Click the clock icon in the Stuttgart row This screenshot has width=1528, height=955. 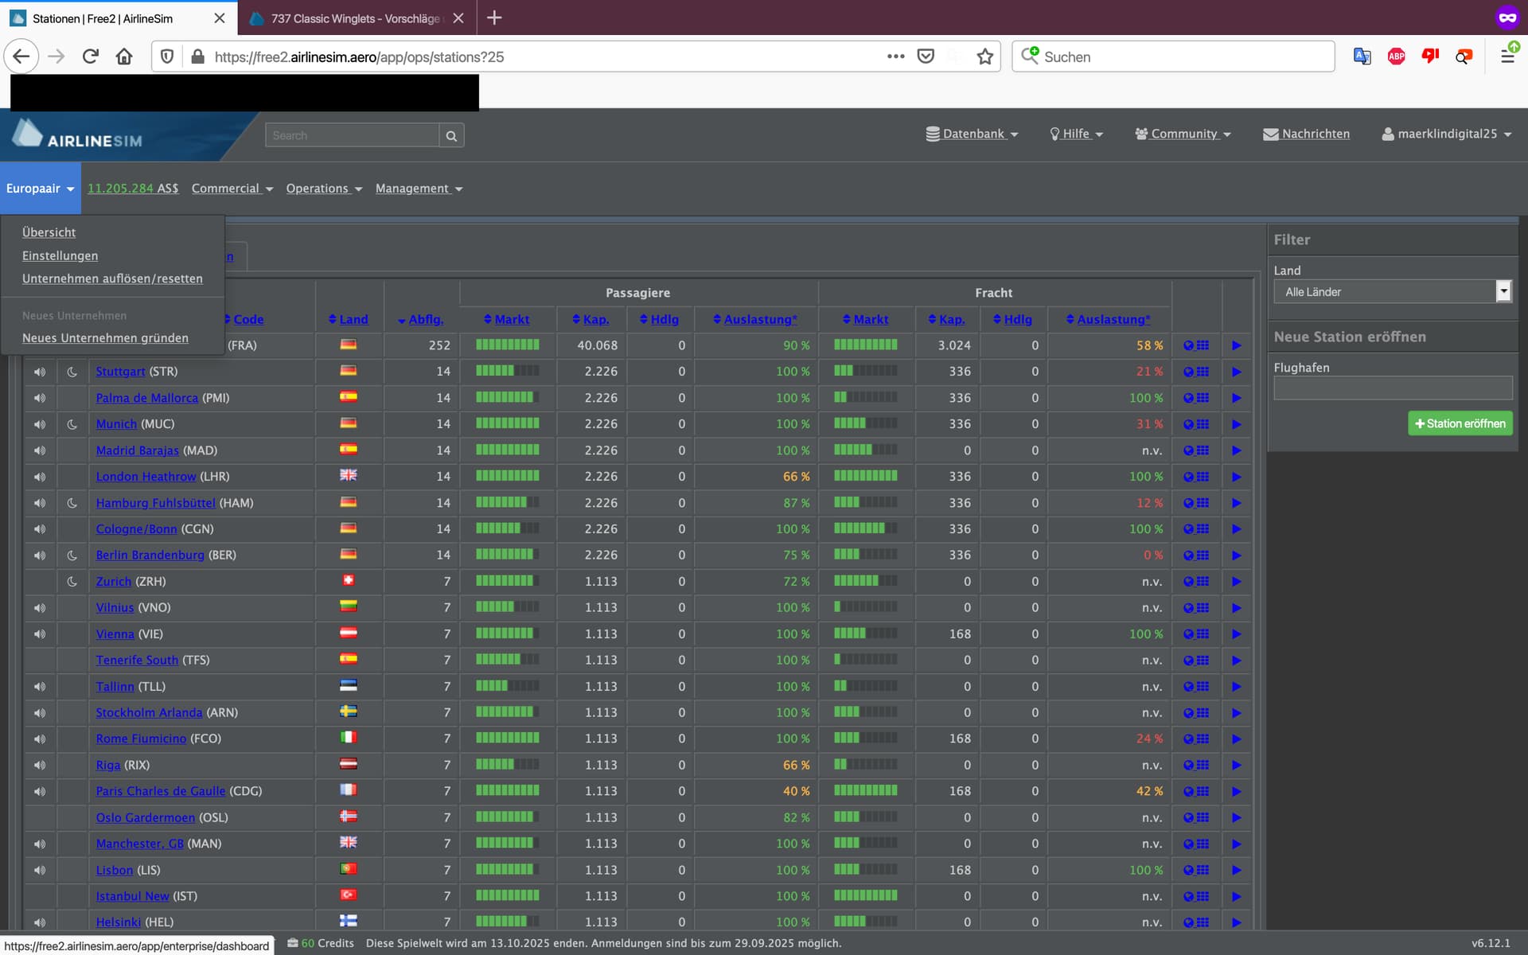pyautogui.click(x=1188, y=372)
